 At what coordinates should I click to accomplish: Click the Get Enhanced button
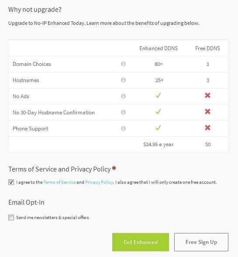141,242
